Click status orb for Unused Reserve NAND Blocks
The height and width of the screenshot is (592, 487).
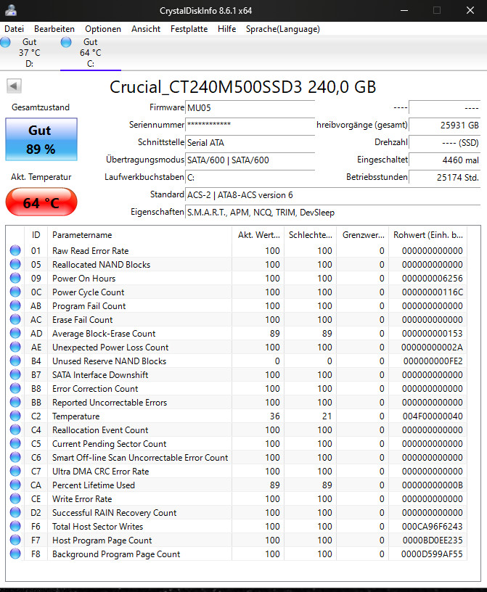tap(15, 361)
